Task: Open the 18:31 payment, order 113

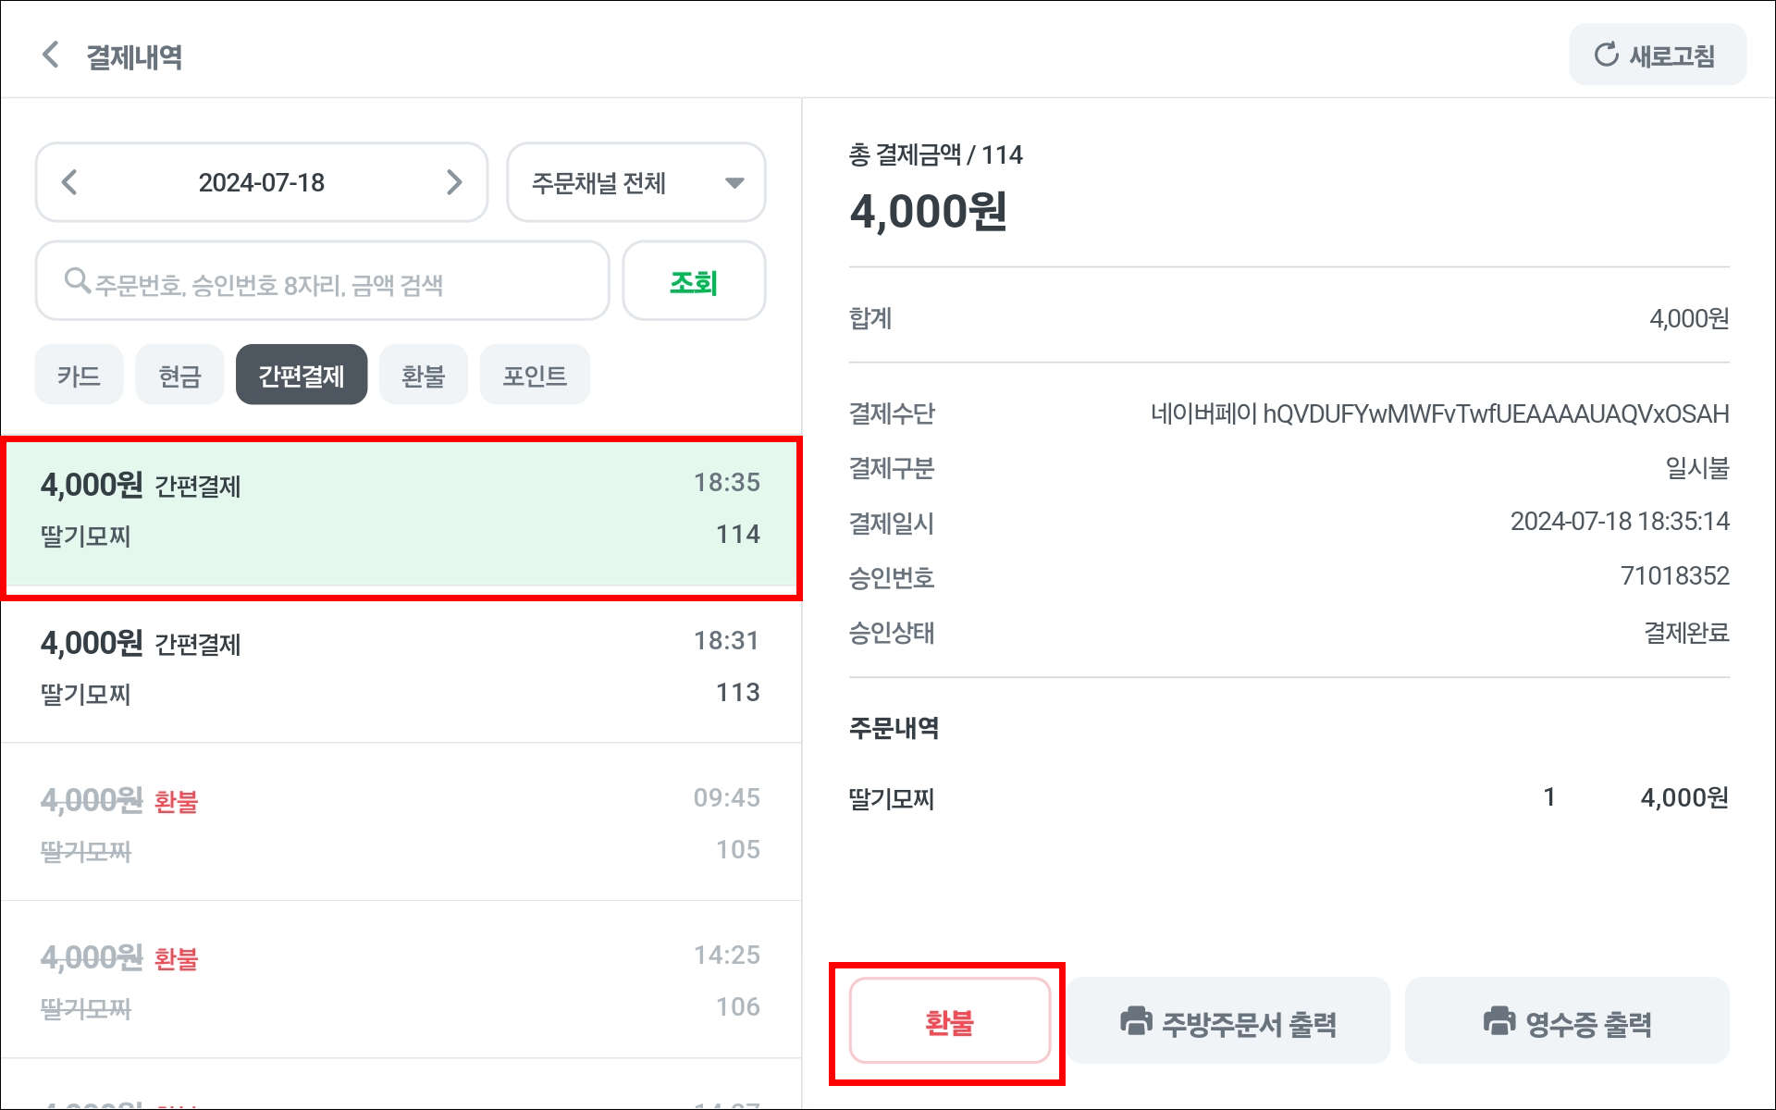Action: (400, 668)
